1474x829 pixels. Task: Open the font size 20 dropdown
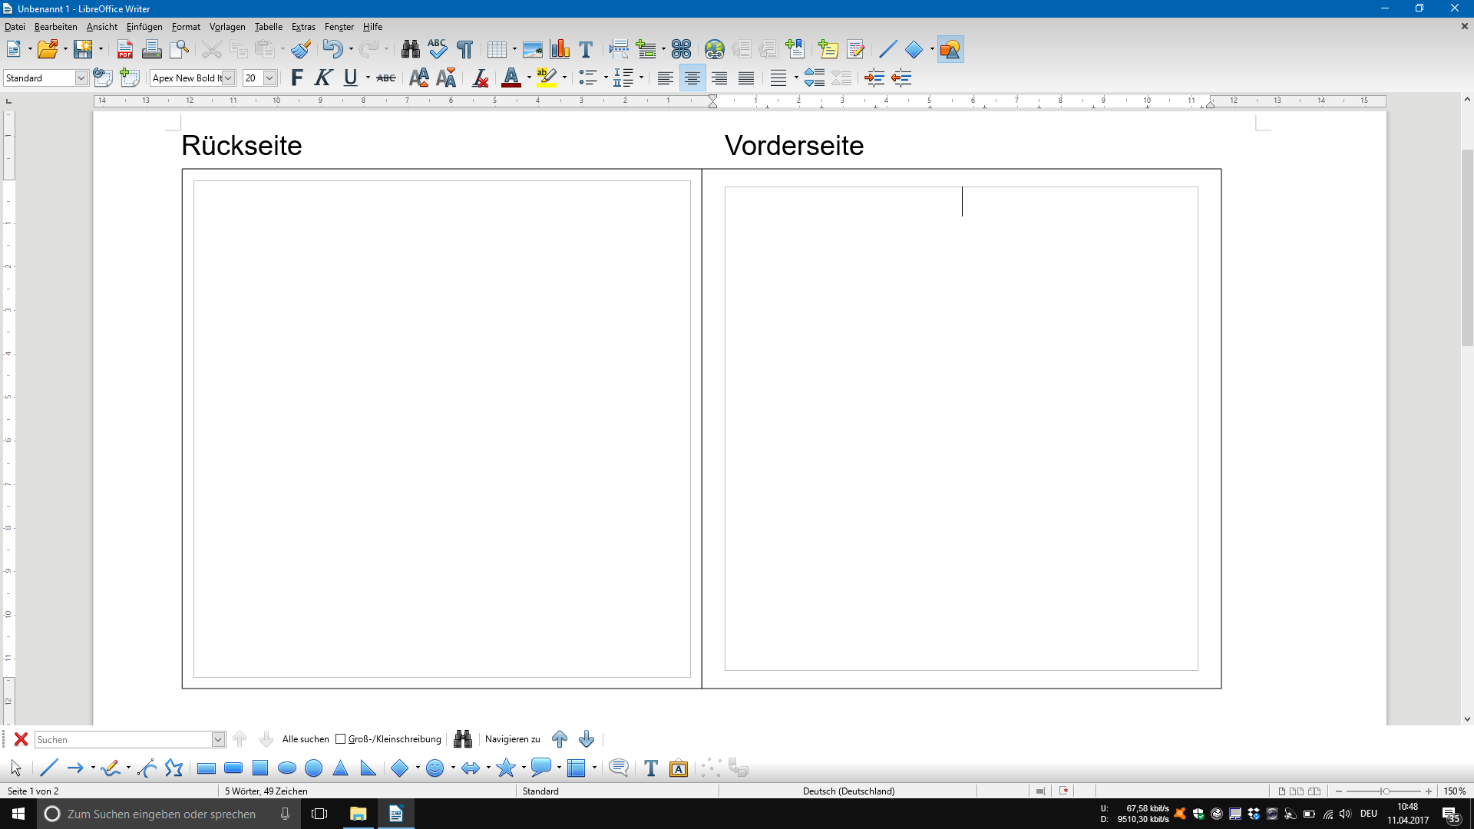tap(269, 78)
